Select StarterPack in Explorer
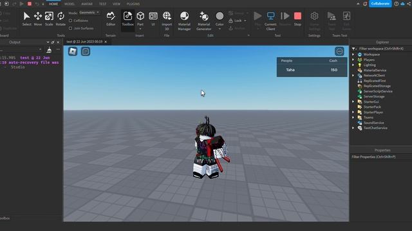 pos(372,107)
